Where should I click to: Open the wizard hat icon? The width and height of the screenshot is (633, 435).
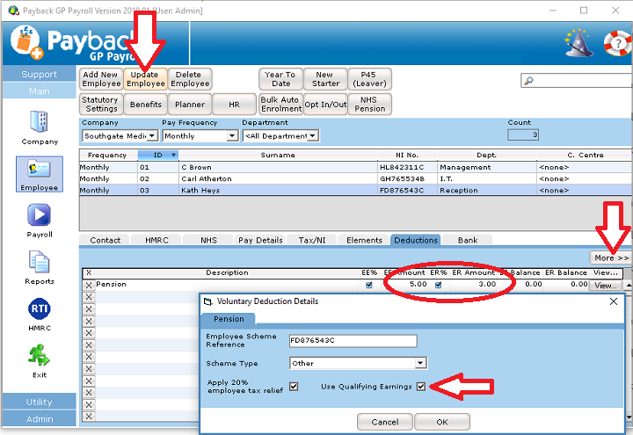pyautogui.click(x=578, y=40)
